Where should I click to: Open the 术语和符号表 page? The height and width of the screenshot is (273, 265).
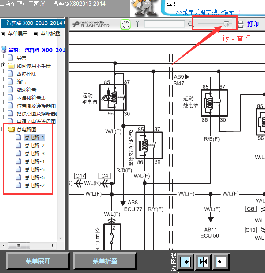[31, 98]
